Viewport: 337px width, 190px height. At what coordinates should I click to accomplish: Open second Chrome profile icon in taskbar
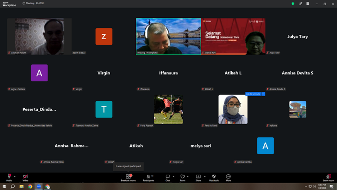click(x=47, y=186)
